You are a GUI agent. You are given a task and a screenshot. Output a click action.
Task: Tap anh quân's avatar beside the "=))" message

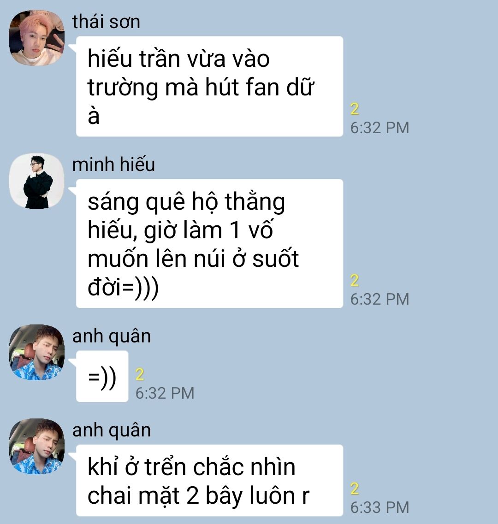coord(36,352)
